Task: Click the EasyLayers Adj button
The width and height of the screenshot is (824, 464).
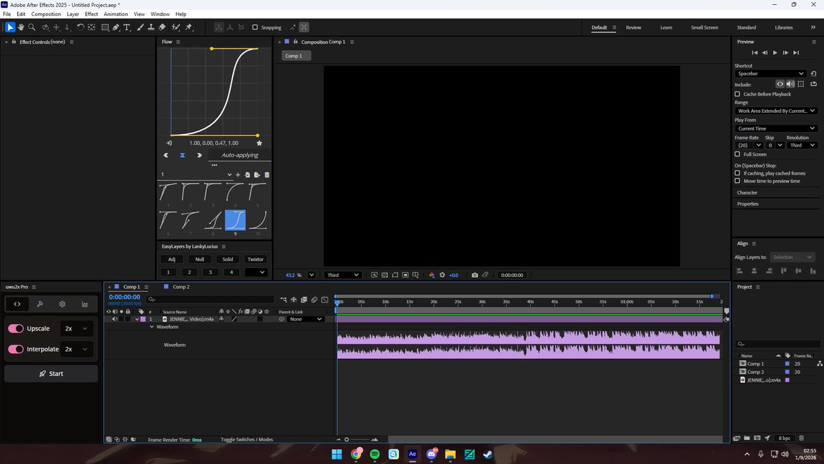Action: point(172,259)
